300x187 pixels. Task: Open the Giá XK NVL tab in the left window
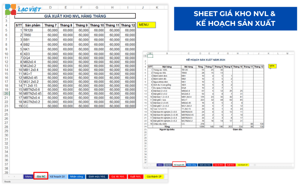pos(118,177)
